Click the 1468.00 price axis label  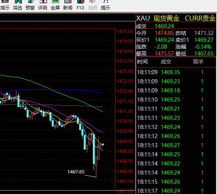125,172
